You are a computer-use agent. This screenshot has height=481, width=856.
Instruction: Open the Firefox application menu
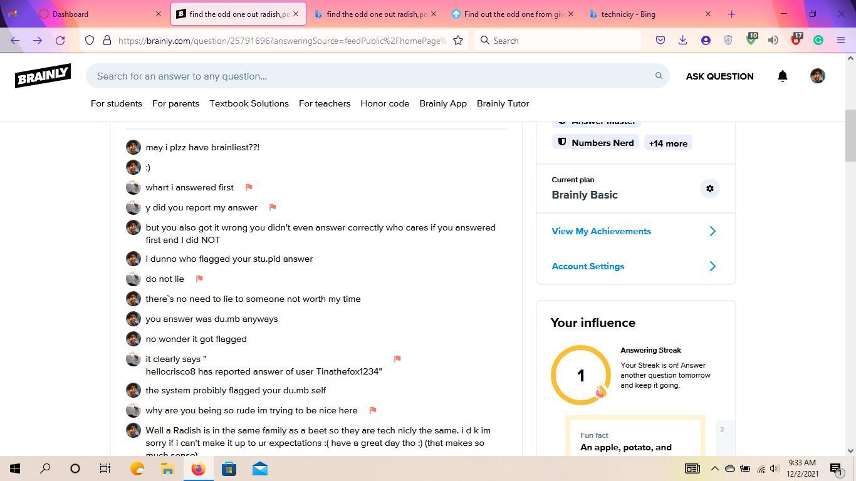[x=841, y=41]
